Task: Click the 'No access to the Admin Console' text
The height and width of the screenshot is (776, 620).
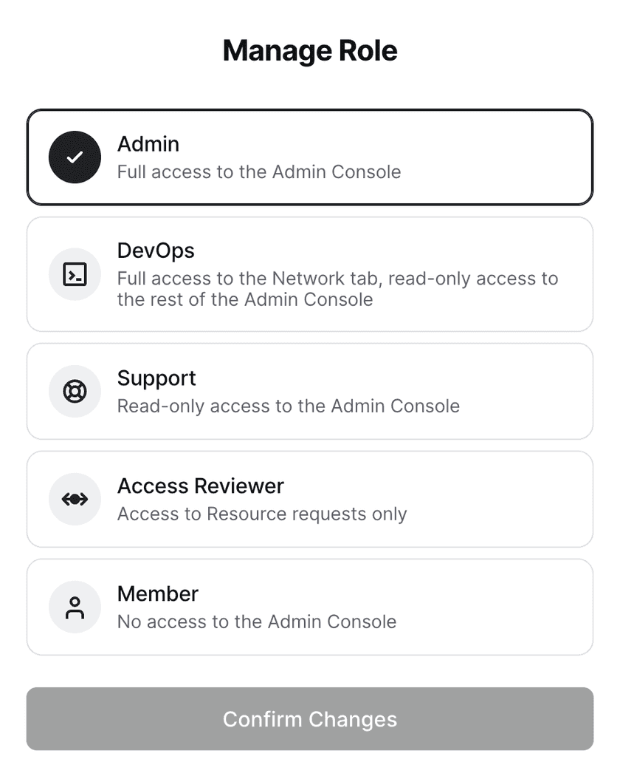Action: tap(257, 622)
